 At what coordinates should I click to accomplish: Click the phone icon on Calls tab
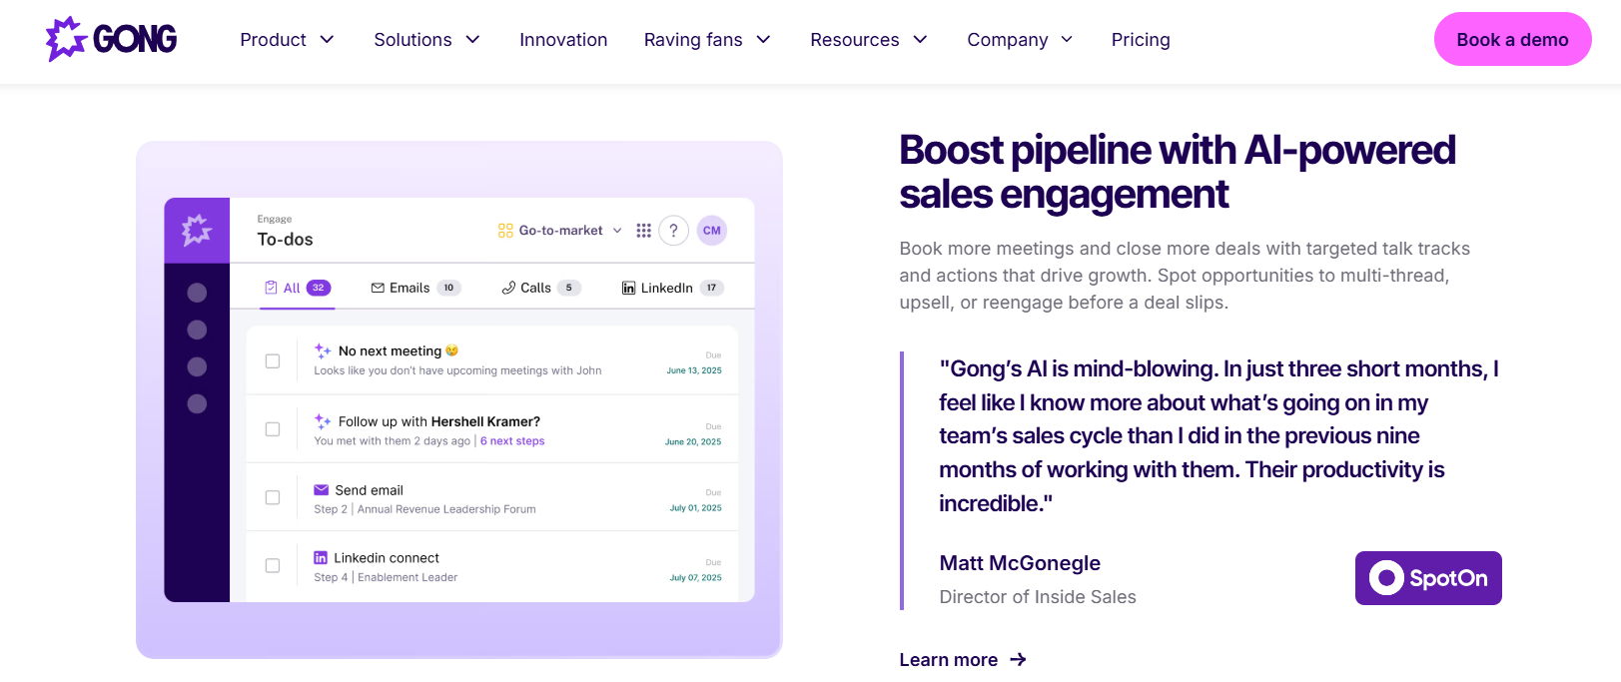pos(508,288)
